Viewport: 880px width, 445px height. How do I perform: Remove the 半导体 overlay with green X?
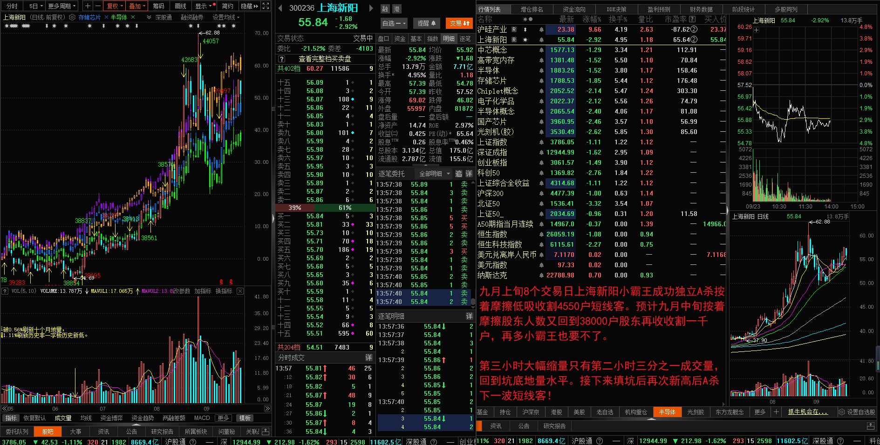(133, 17)
